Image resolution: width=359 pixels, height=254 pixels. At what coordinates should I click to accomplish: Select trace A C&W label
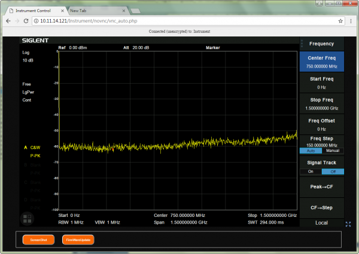point(32,146)
